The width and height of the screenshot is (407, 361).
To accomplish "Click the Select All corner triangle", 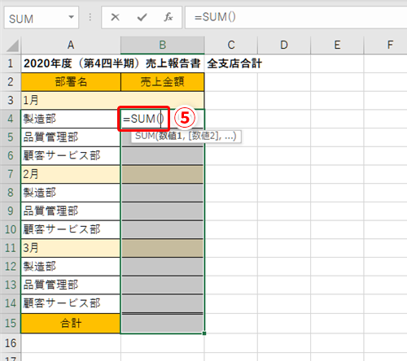I will pyautogui.click(x=12, y=46).
